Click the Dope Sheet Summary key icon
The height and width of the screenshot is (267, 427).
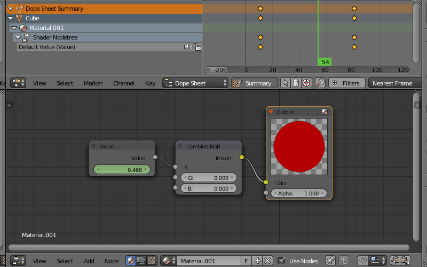(19, 9)
